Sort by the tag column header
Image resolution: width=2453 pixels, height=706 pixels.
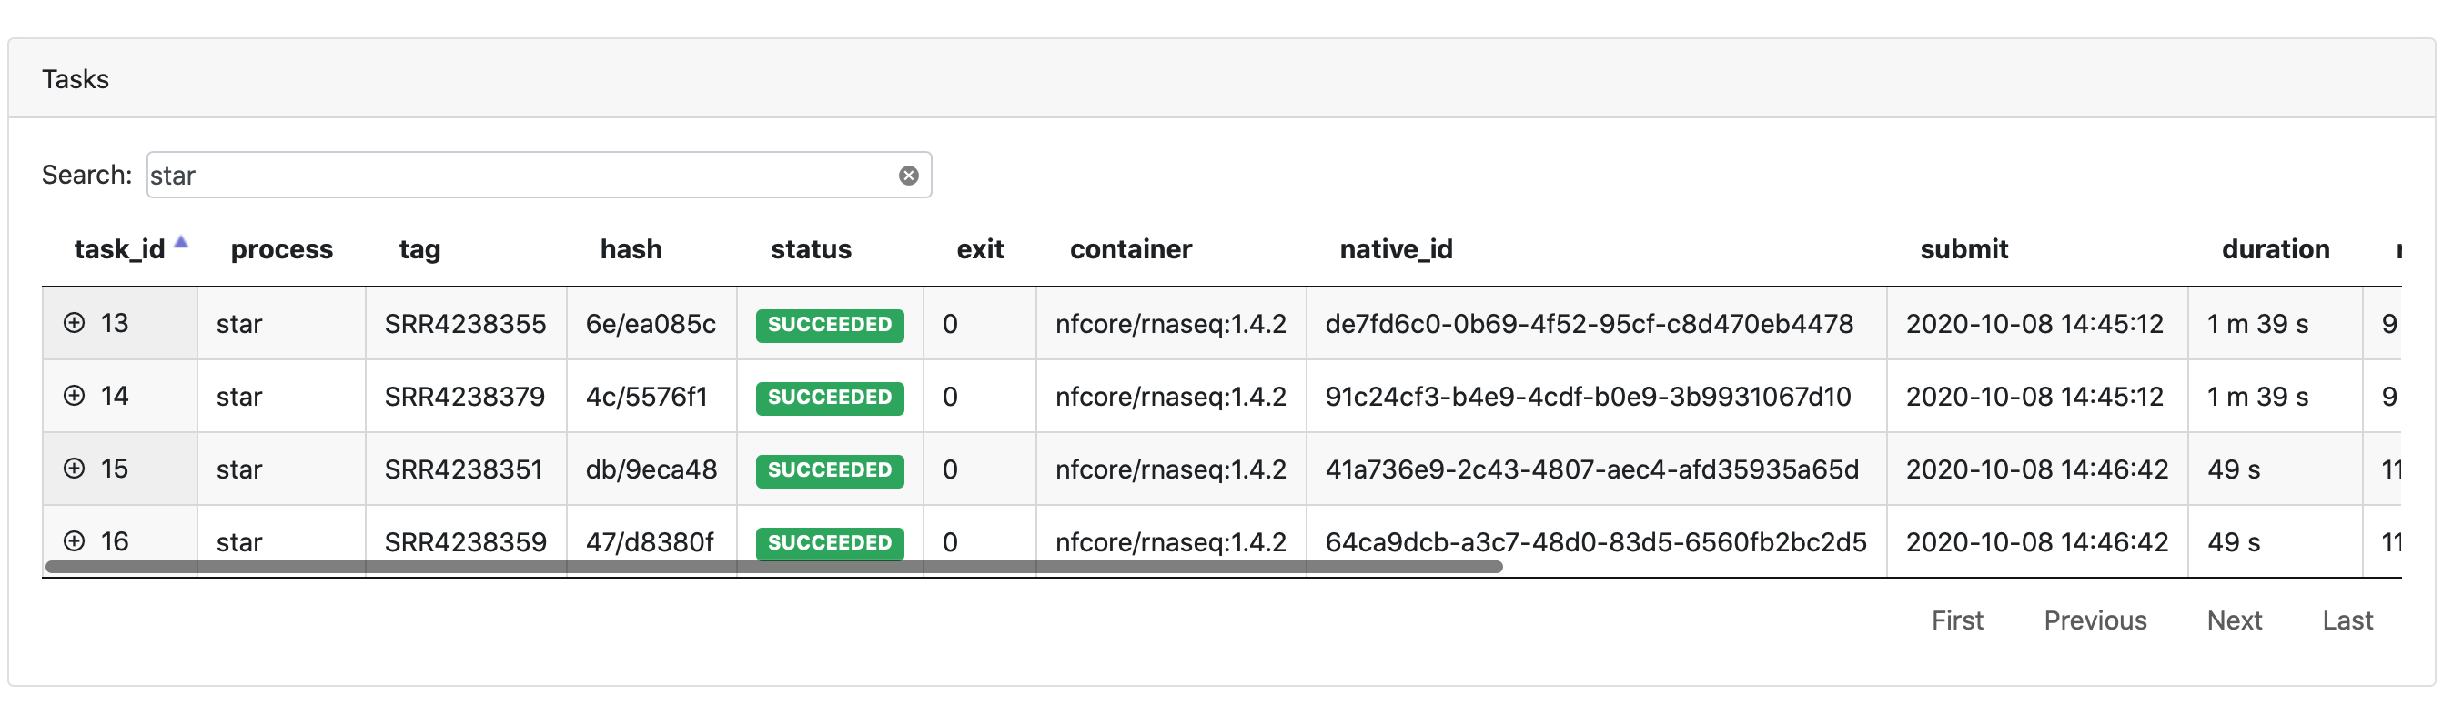(x=419, y=249)
